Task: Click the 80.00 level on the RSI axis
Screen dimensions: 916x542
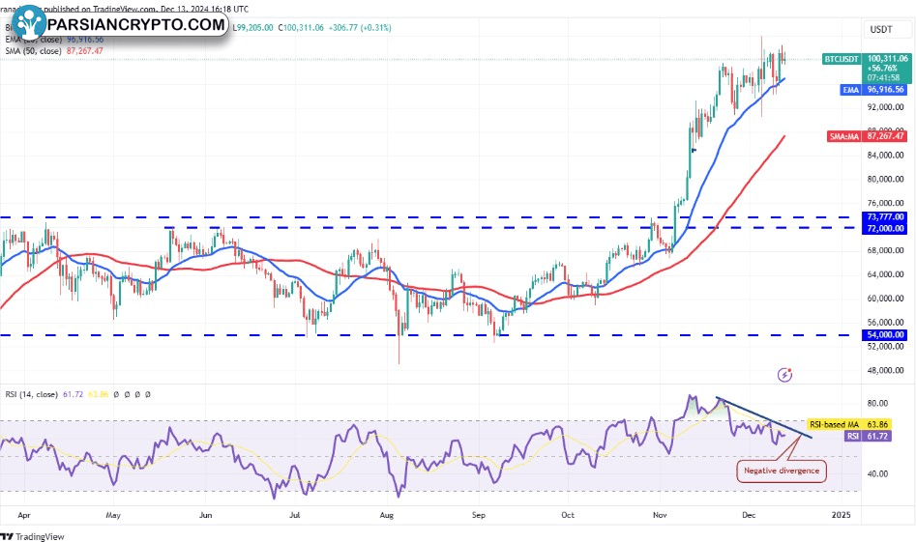Action: coord(877,403)
